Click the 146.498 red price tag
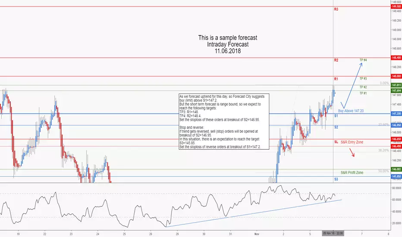Image resolution: width=402 pixels, height=237 pixels. tap(396, 147)
